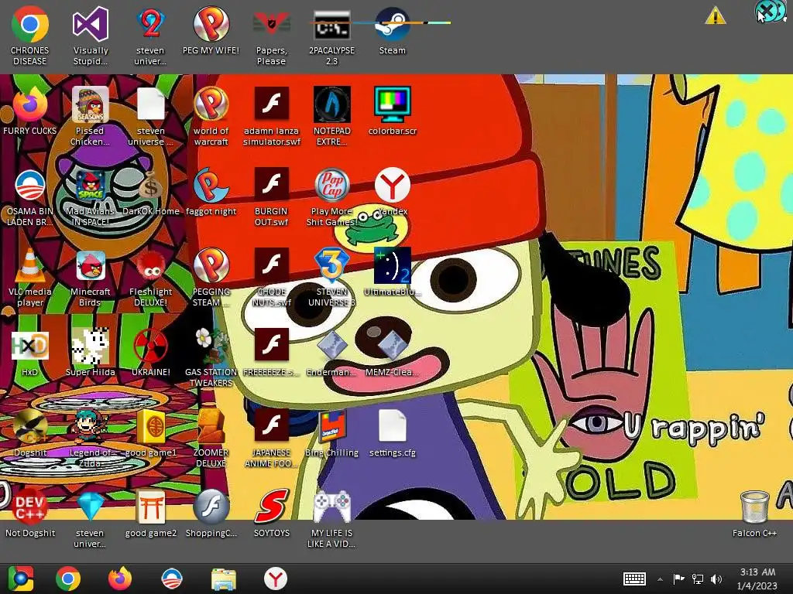Screen dimensions: 793x594
Task: Open File Explorer from the taskbar
Action: pos(223,579)
